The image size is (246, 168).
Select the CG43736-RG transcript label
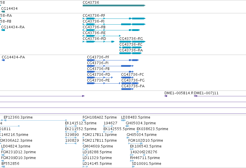(x=131, y=39)
